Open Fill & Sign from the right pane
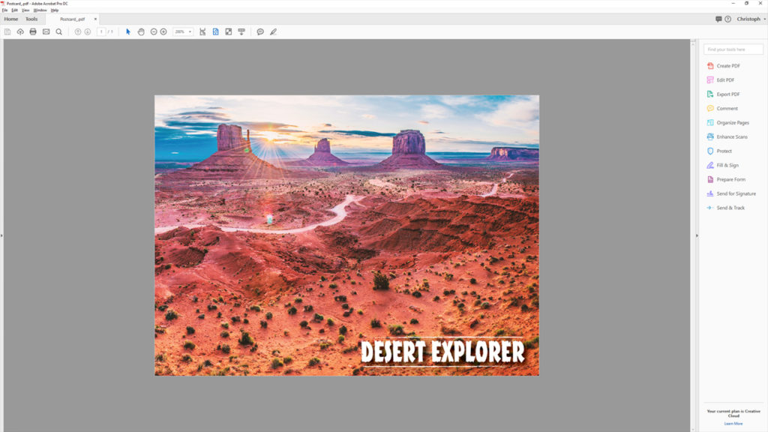This screenshot has width=768, height=432. pyautogui.click(x=733, y=165)
